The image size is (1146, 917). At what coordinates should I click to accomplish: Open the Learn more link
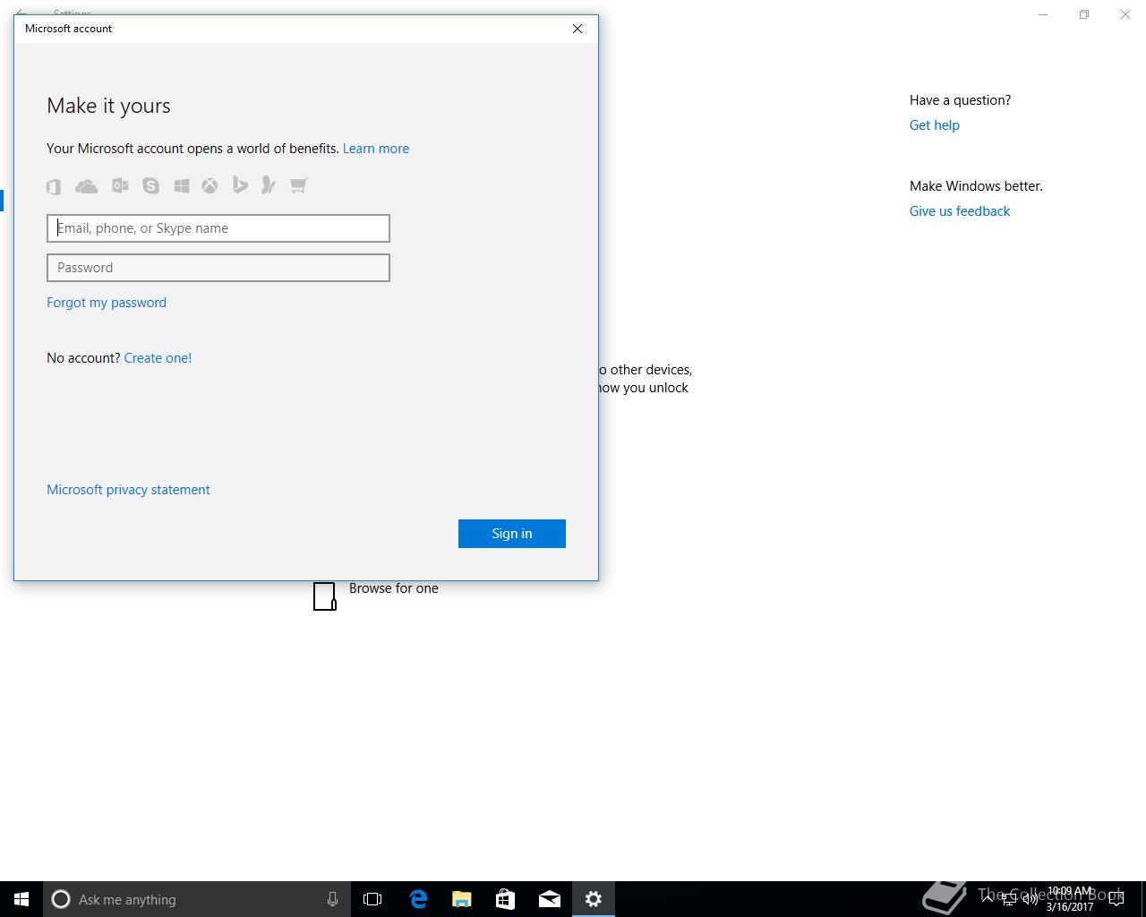376,149
